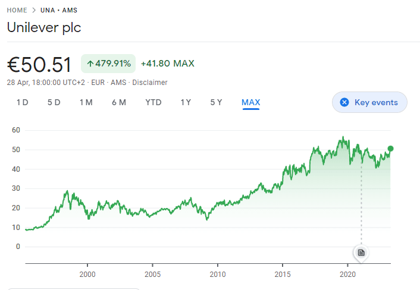View the 1Y chart range
The width and height of the screenshot is (420, 290).
[x=186, y=102]
